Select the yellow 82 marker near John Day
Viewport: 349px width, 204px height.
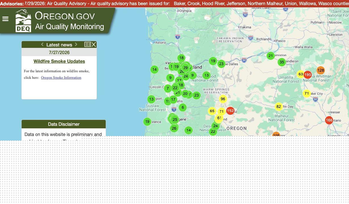(x=279, y=107)
